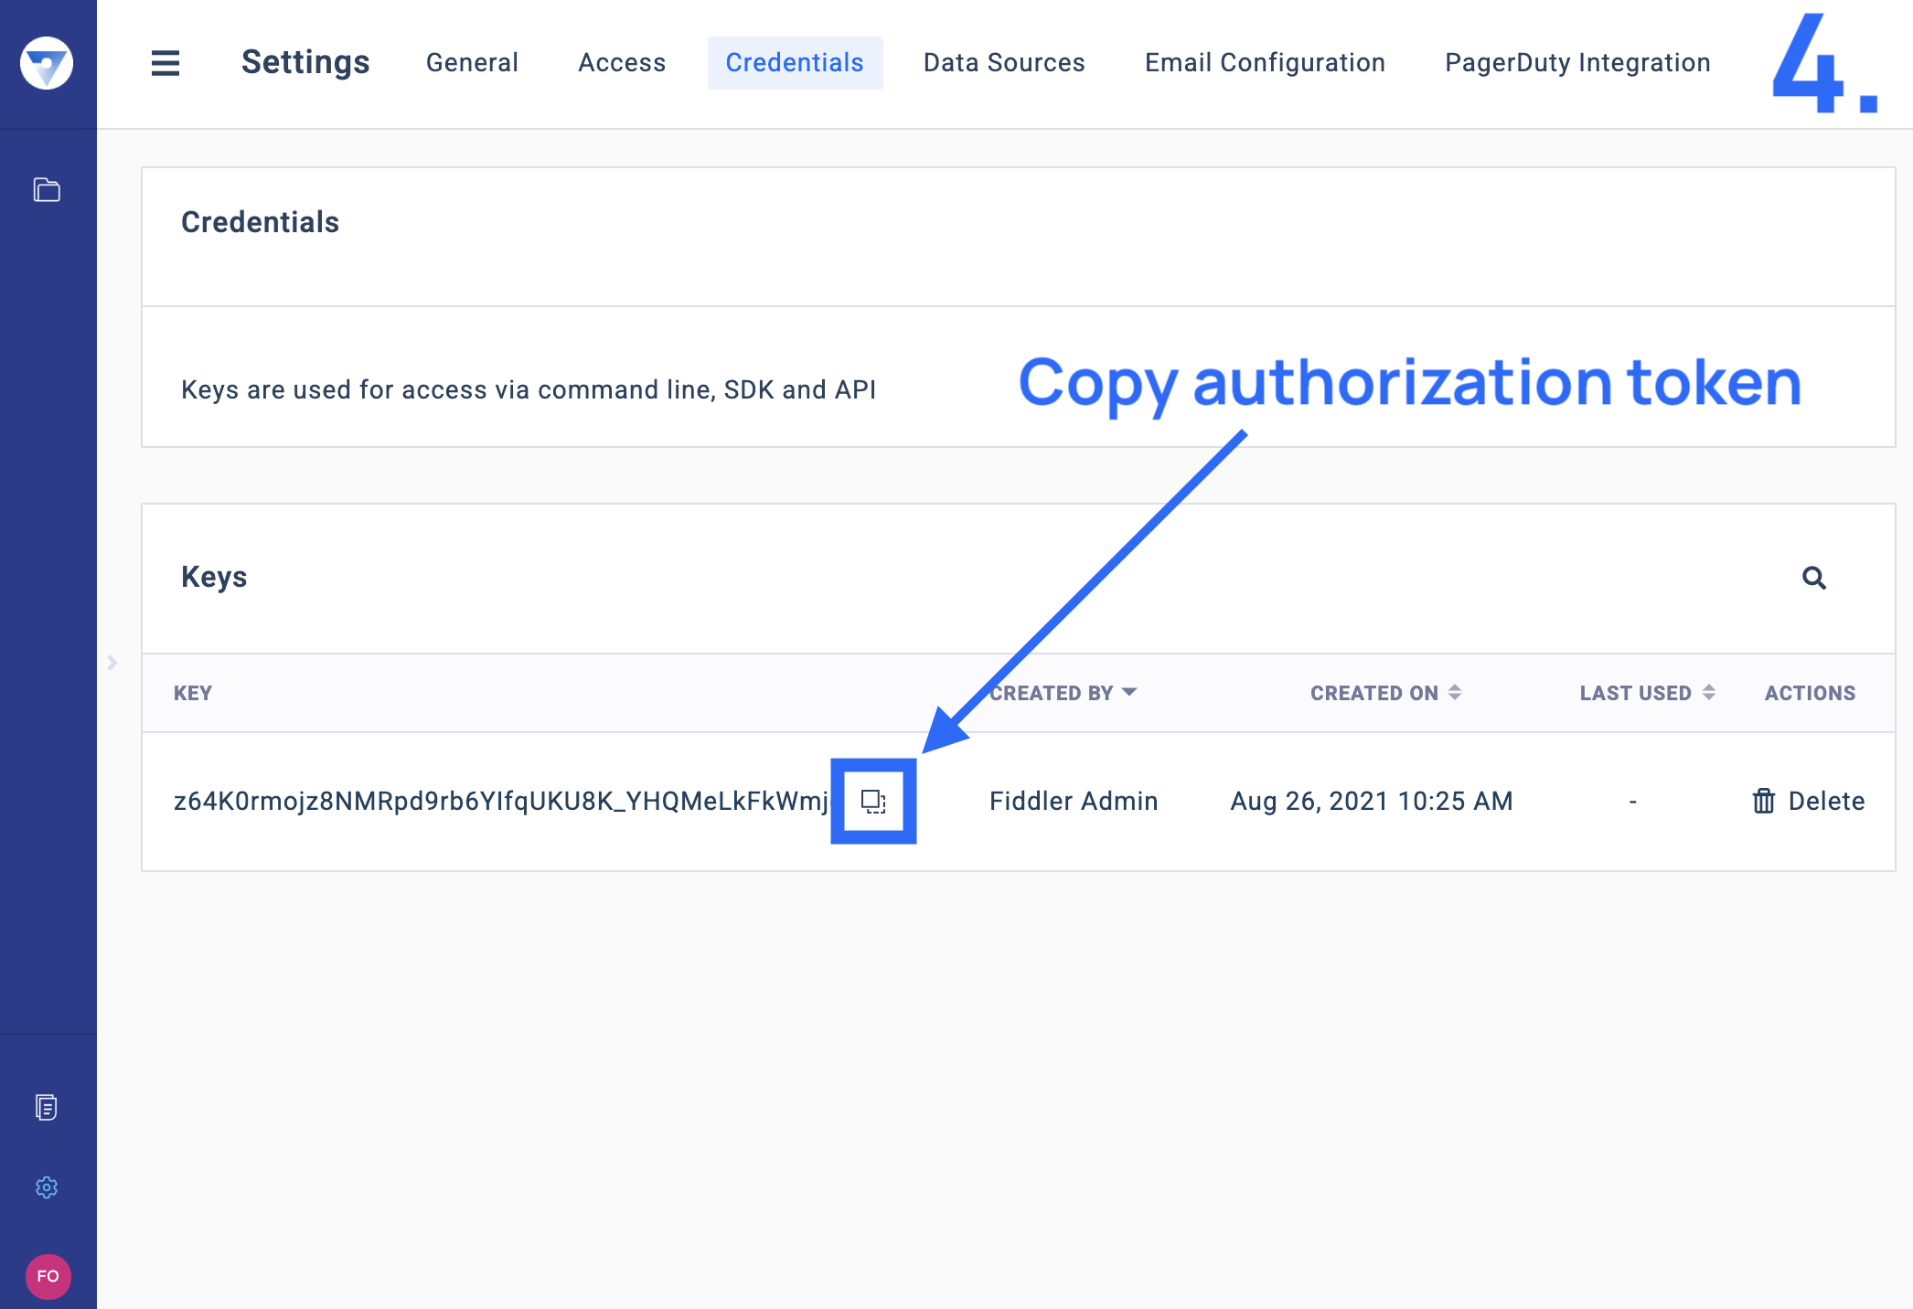Switch to the General tab
1913x1309 pixels.
point(472,63)
